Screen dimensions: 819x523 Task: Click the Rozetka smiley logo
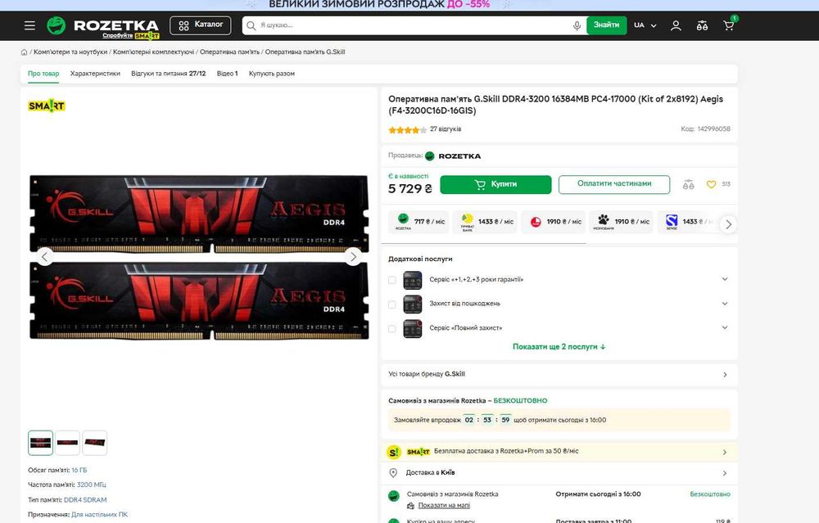coord(57,25)
